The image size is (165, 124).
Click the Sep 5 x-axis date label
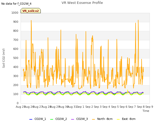point(115,107)
